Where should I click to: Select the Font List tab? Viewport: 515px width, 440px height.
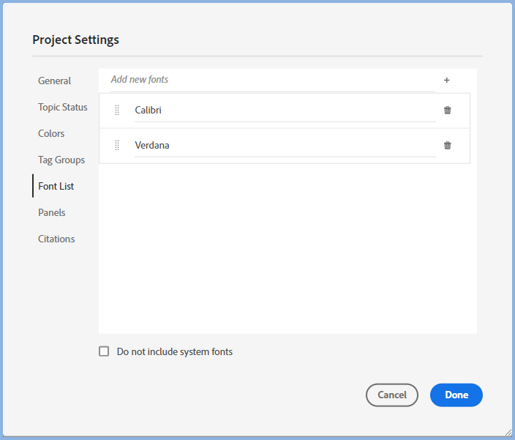[x=56, y=186]
